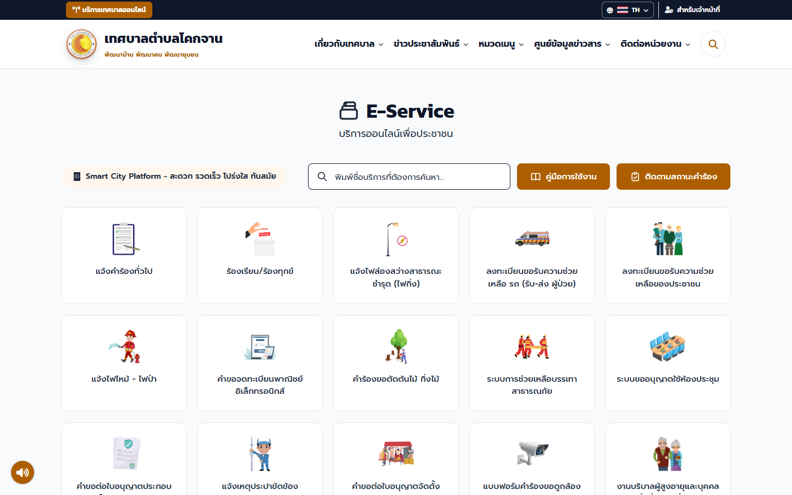Expand the ติดต่อหน่วยงาน menu
The height and width of the screenshot is (495, 792).
tap(655, 44)
